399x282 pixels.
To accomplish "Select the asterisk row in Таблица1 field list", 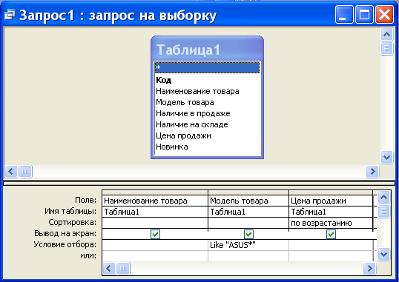I will [207, 67].
